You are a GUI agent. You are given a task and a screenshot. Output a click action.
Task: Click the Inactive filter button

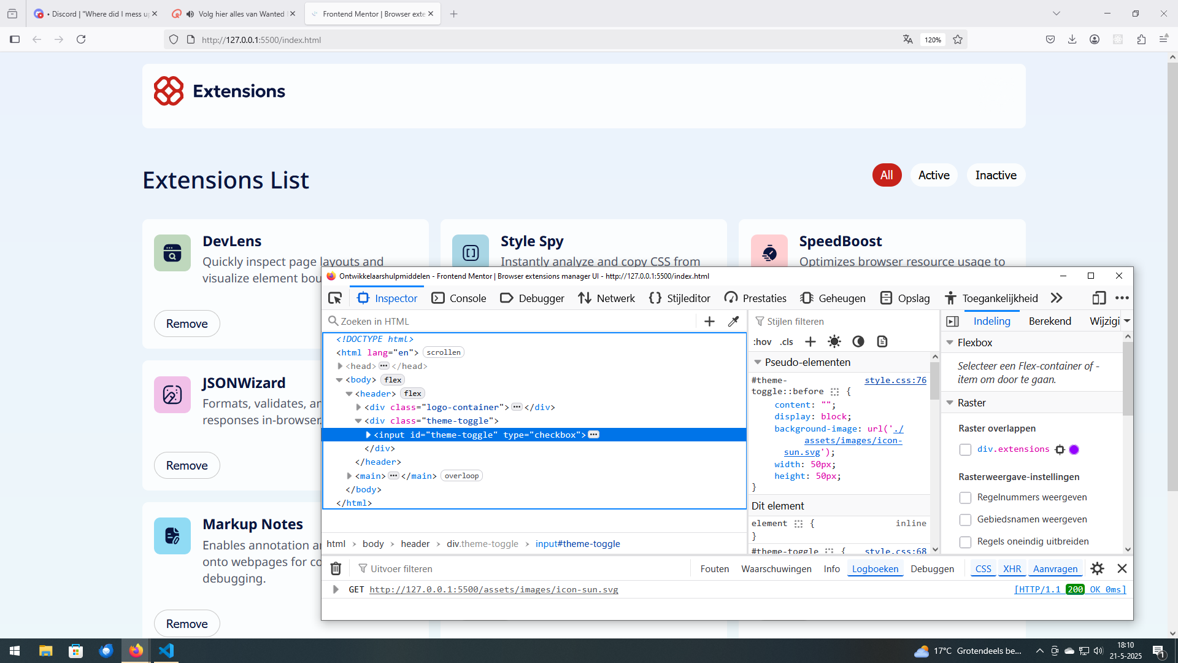(x=995, y=176)
